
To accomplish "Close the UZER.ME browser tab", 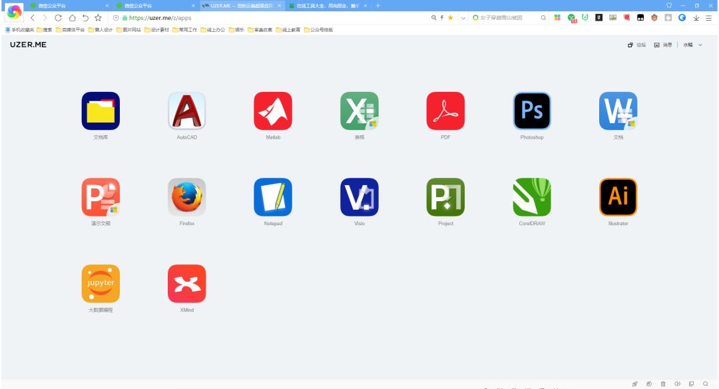I will 279,5.
